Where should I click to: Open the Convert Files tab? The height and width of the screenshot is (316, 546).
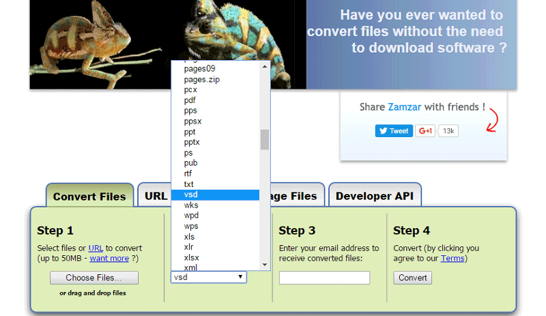tap(89, 196)
